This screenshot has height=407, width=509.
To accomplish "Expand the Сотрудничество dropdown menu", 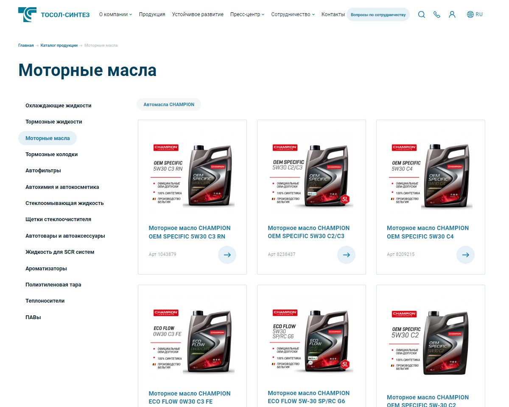I will [x=293, y=14].
